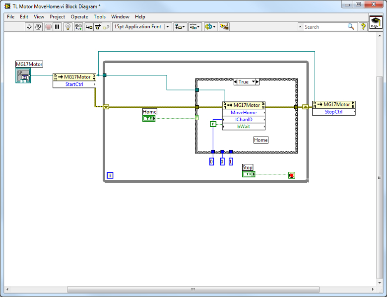Click the Home label inside case structure
The height and width of the screenshot is (297, 387).
coord(261,140)
